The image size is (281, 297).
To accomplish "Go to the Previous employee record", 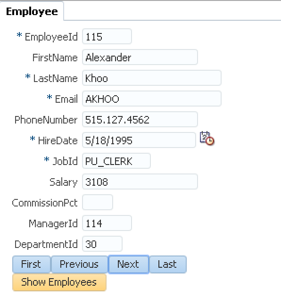I will (x=79, y=264).
